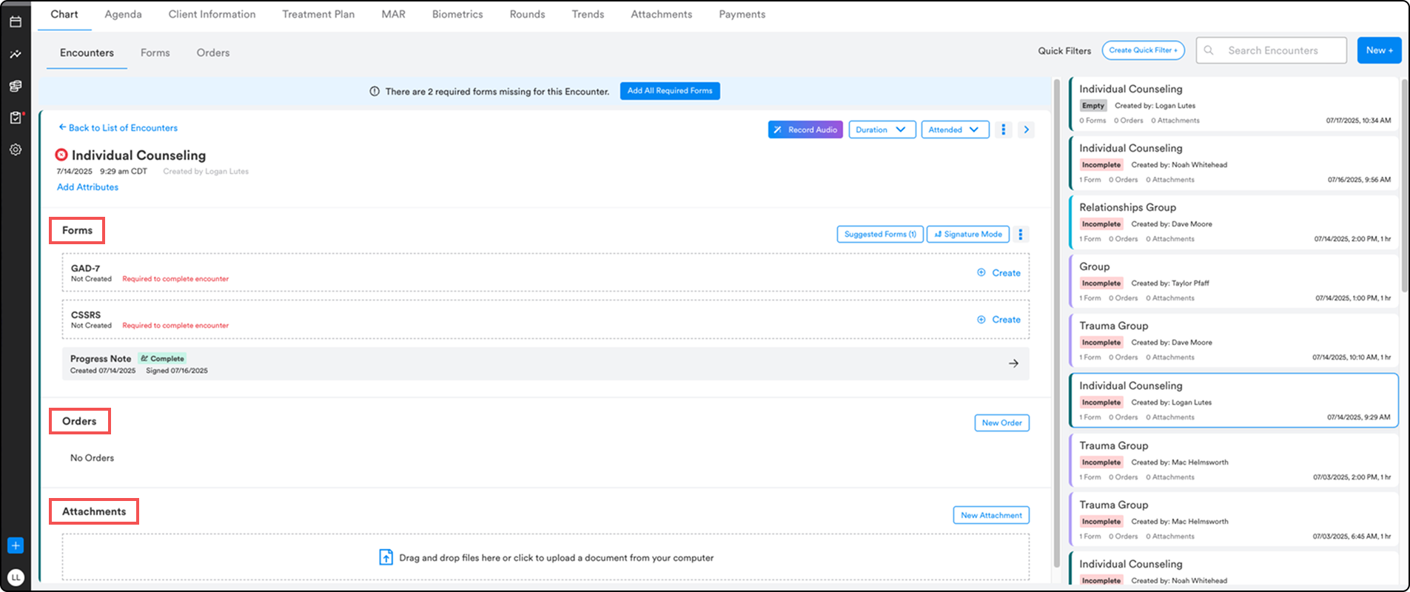Switch to the Treatment Plan tab

318,14
